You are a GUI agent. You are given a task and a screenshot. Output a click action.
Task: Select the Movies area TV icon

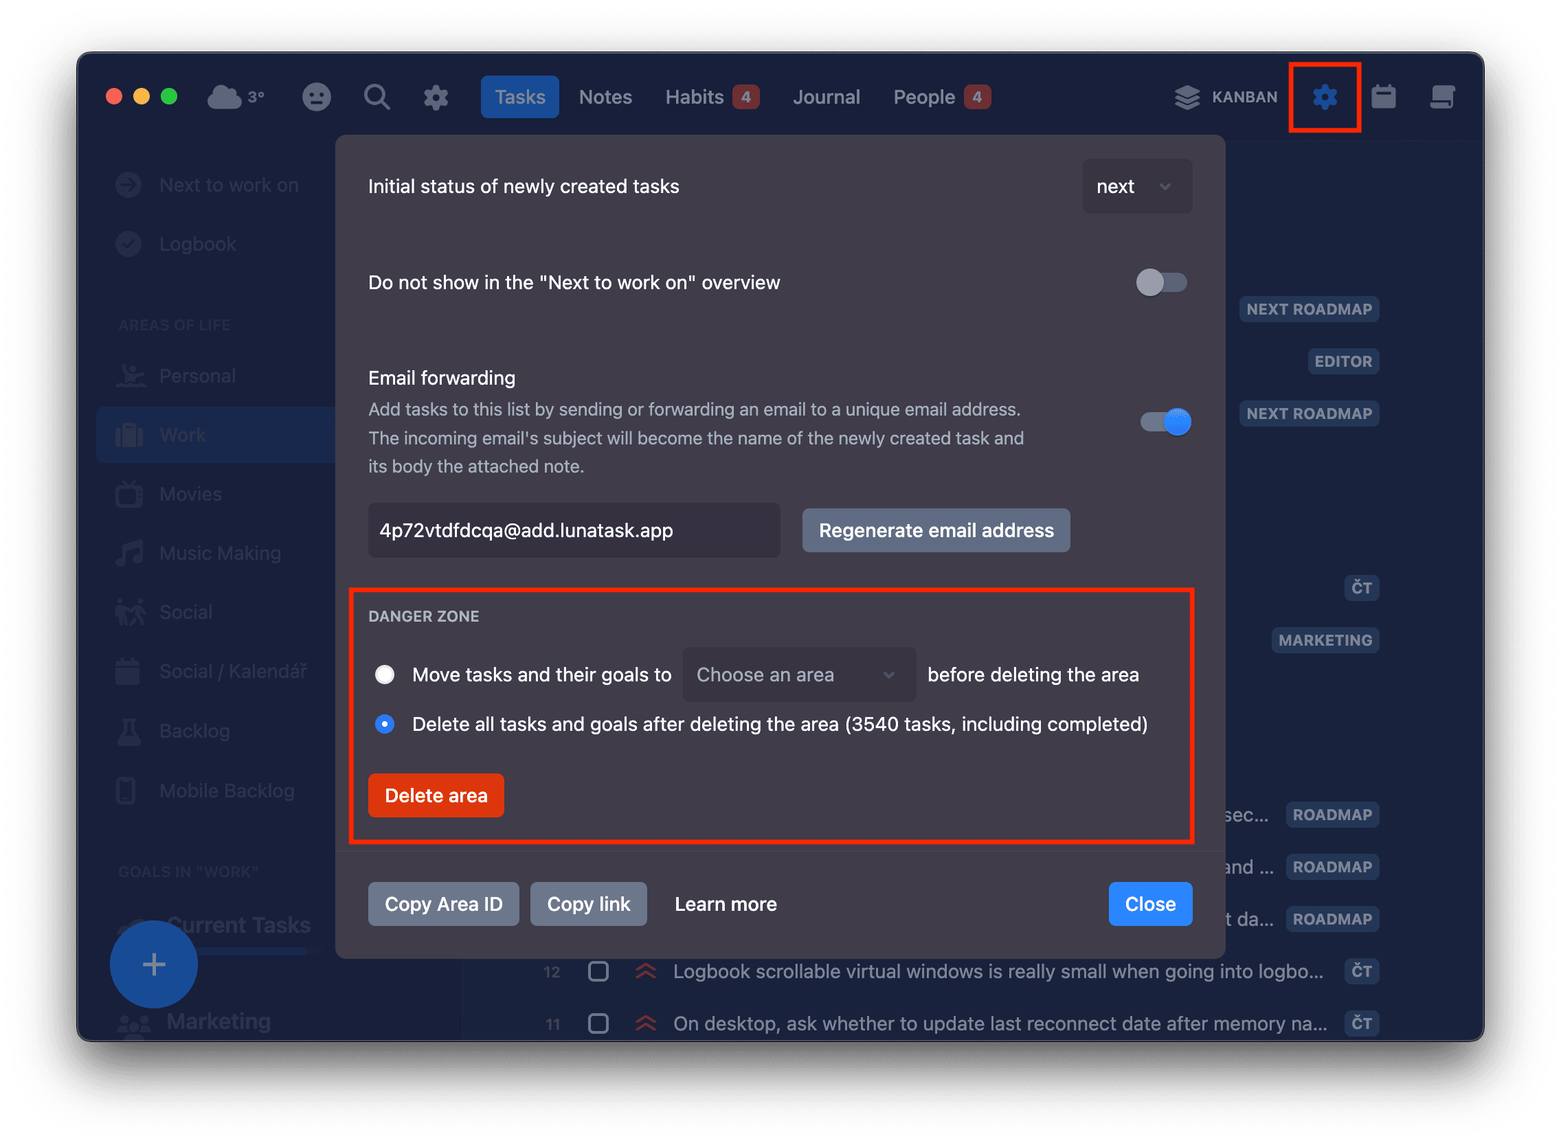click(x=128, y=493)
